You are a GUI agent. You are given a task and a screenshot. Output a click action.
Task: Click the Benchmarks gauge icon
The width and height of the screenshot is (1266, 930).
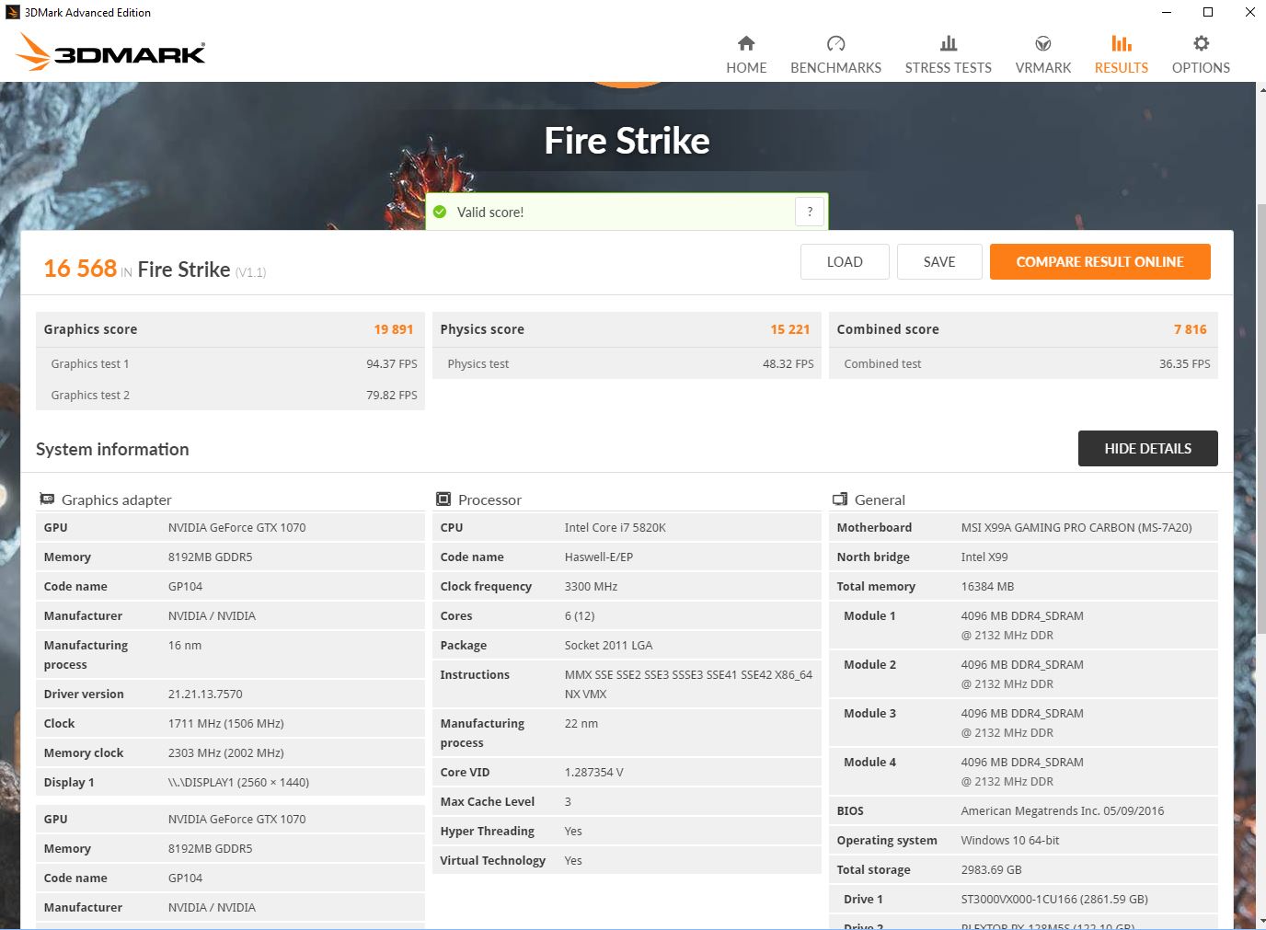coord(835,43)
